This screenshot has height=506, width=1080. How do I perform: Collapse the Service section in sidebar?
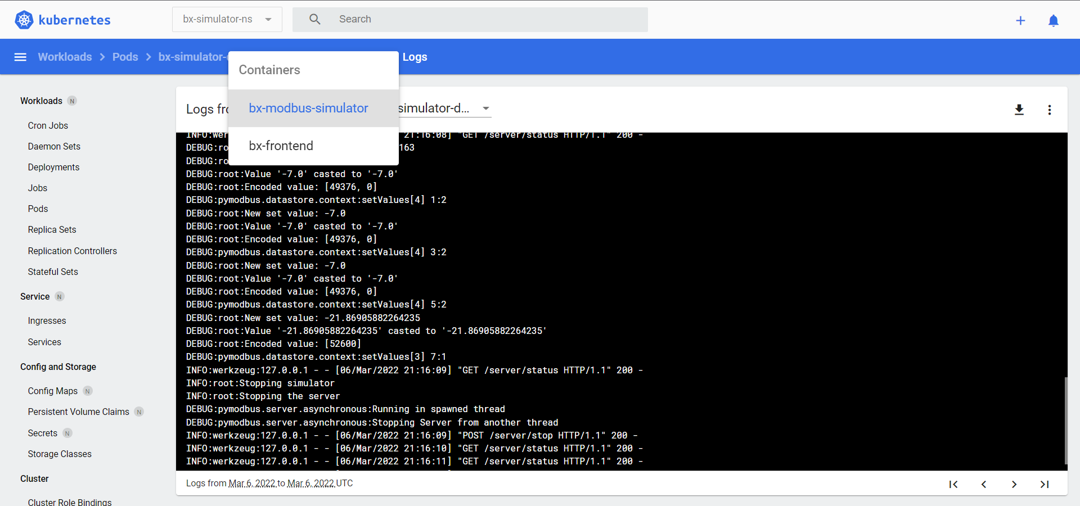pos(34,296)
